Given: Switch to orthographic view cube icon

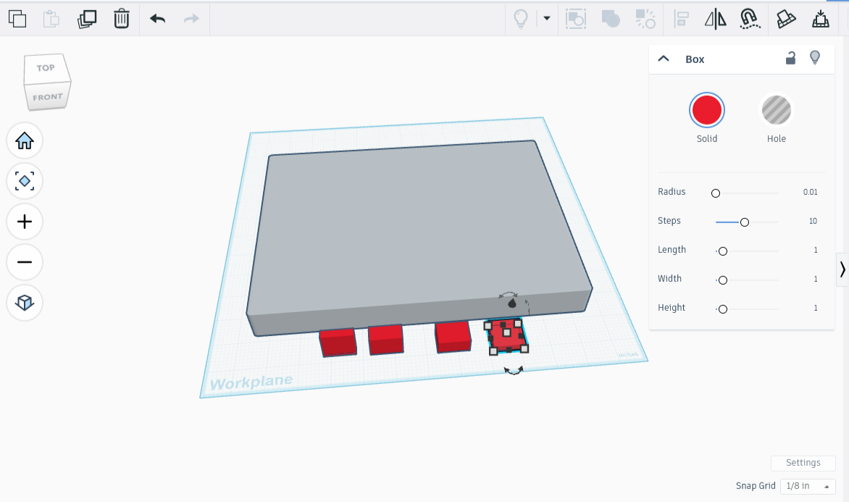Looking at the screenshot, I should click(x=25, y=302).
